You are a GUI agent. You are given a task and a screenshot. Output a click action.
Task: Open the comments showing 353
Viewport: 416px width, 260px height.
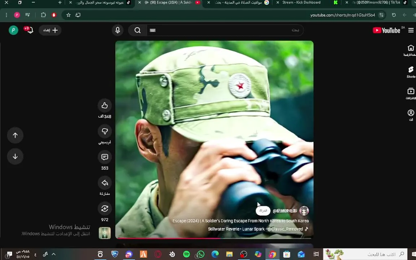(x=104, y=157)
